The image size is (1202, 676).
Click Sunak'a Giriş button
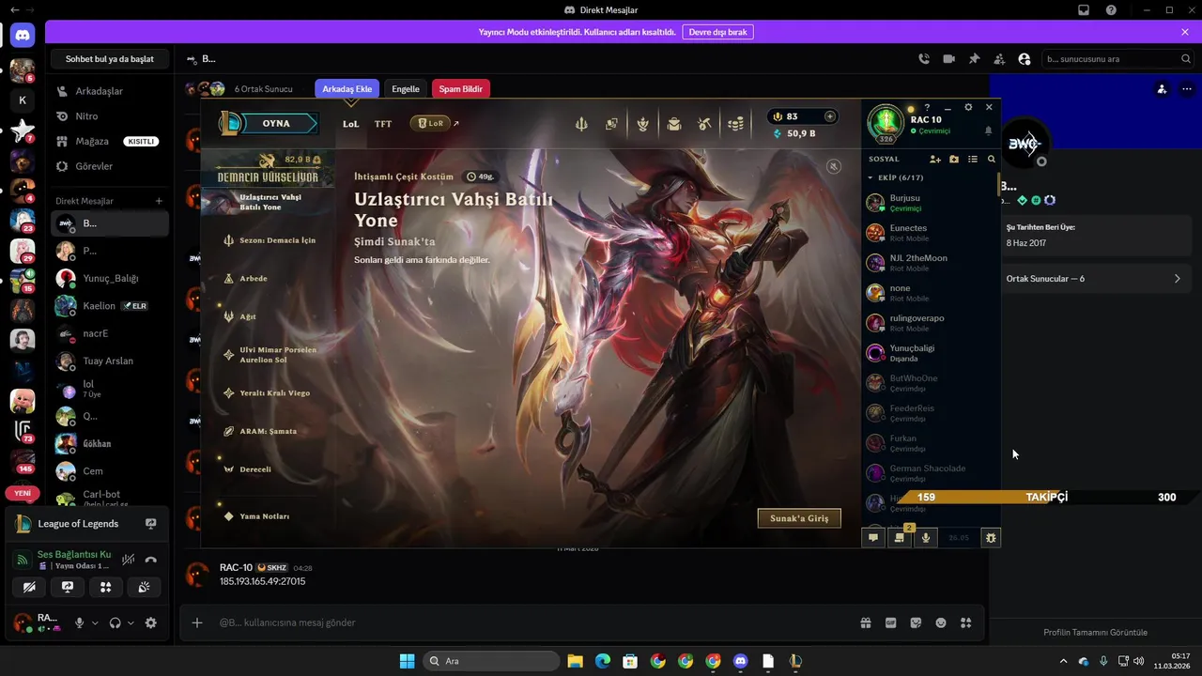799,518
